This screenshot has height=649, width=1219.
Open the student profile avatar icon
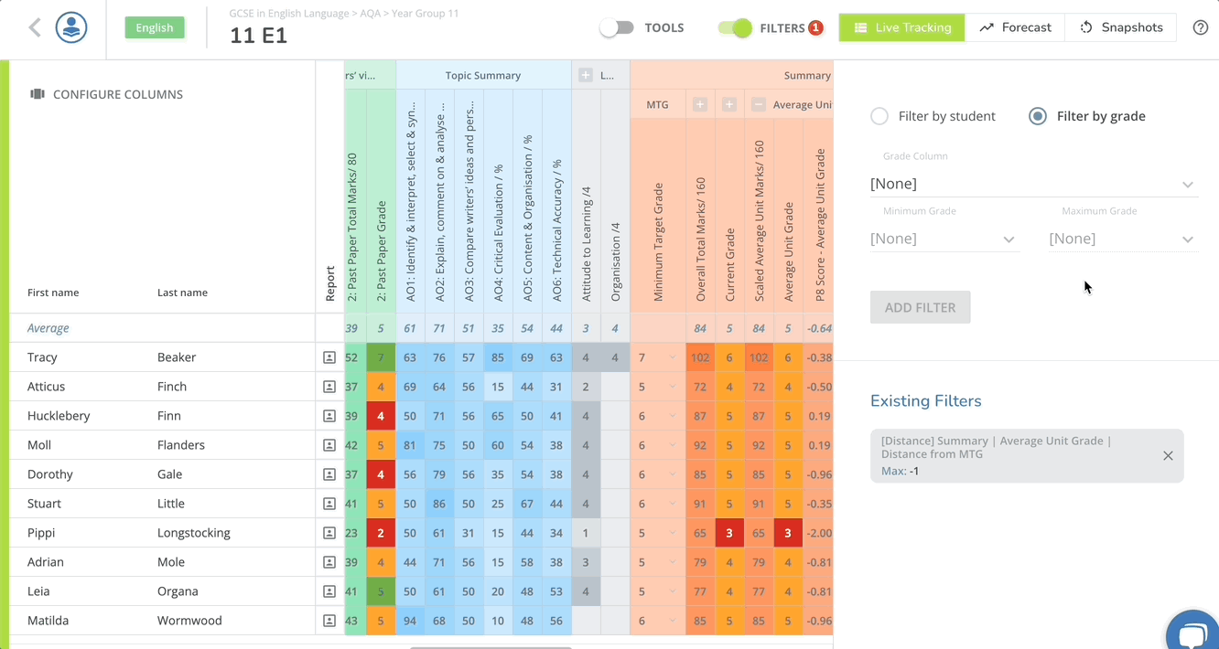(71, 27)
